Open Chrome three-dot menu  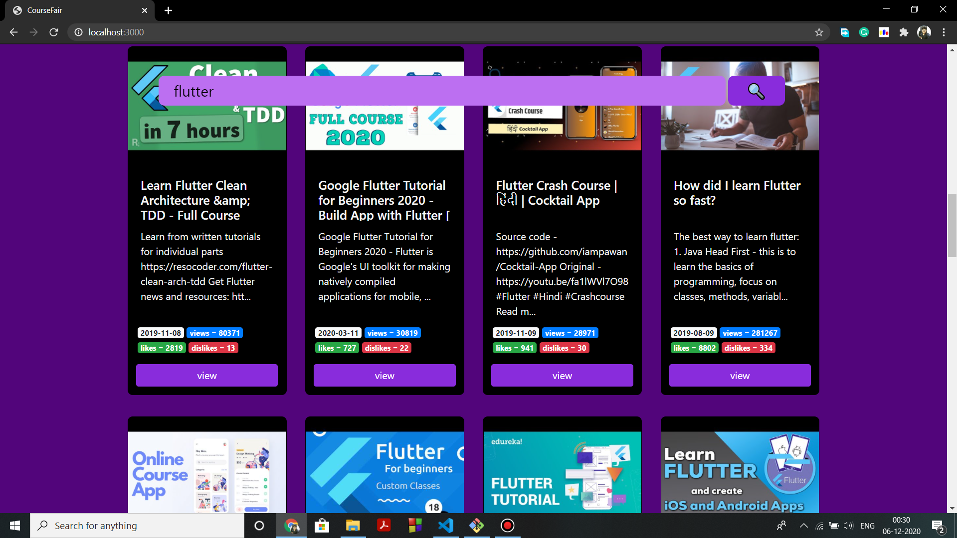coord(944,32)
